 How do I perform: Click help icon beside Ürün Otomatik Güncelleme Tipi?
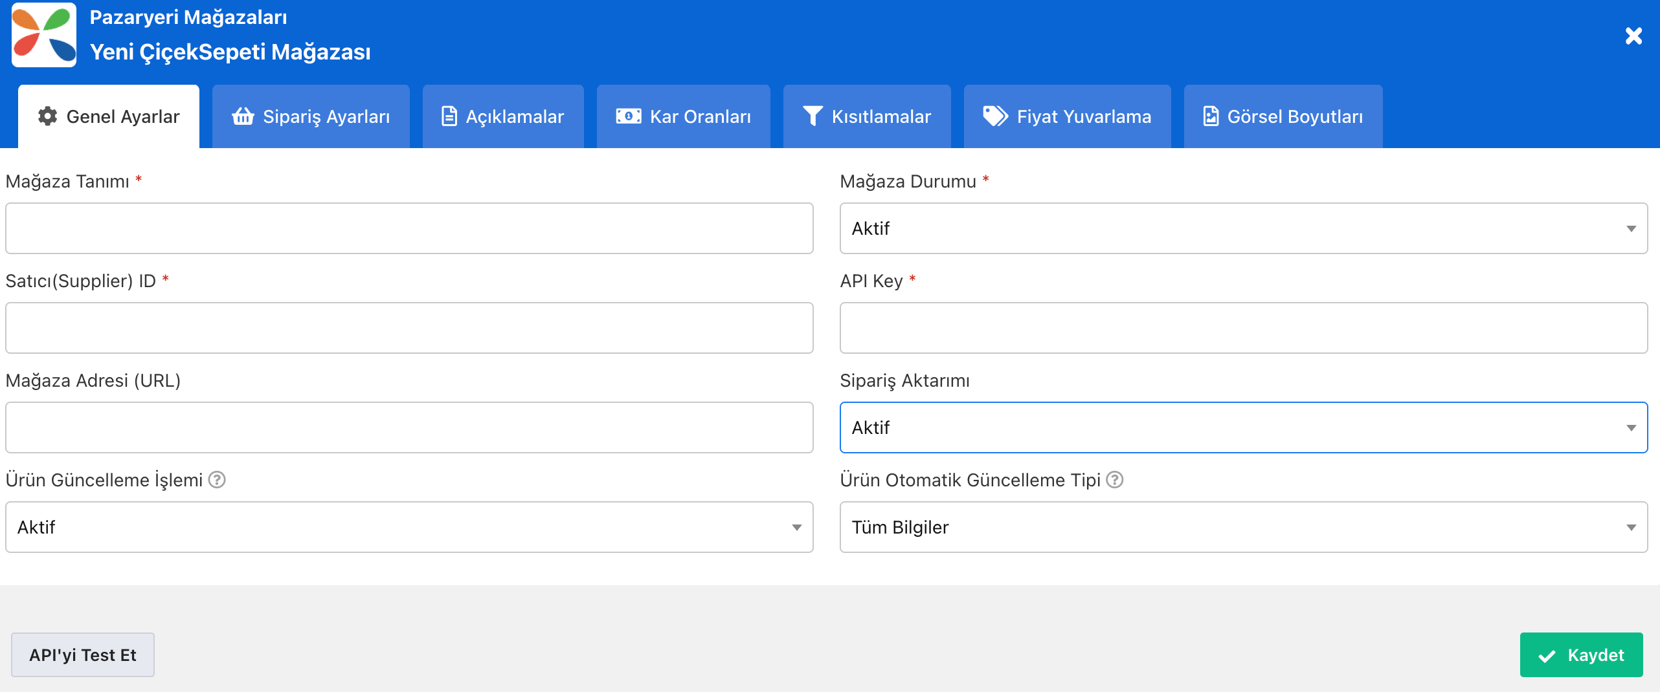[1114, 480]
